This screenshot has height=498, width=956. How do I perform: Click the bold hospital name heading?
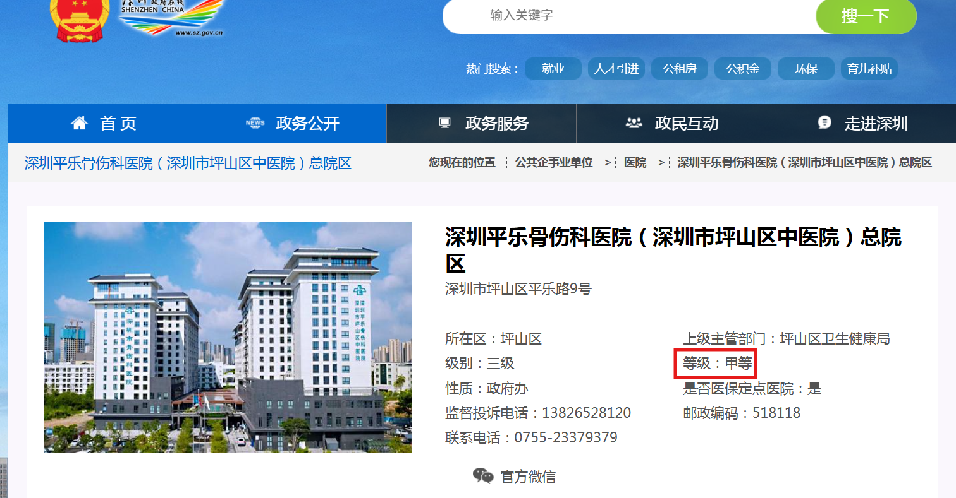click(673, 250)
